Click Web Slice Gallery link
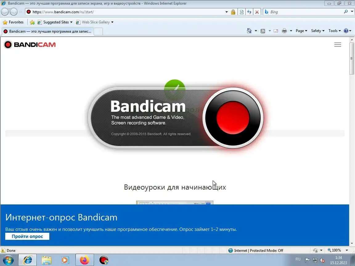 point(96,22)
